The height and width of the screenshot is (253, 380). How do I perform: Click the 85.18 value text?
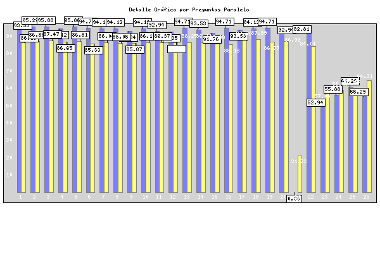pyautogui.click(x=232, y=51)
